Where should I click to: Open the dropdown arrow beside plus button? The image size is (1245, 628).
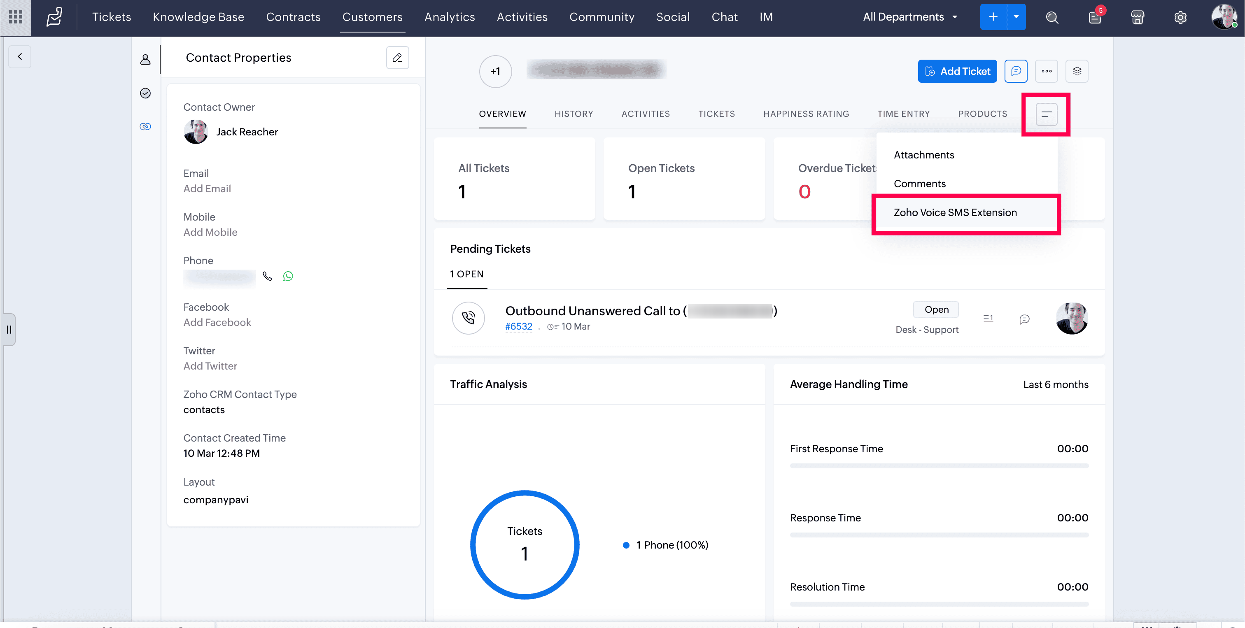point(1016,17)
